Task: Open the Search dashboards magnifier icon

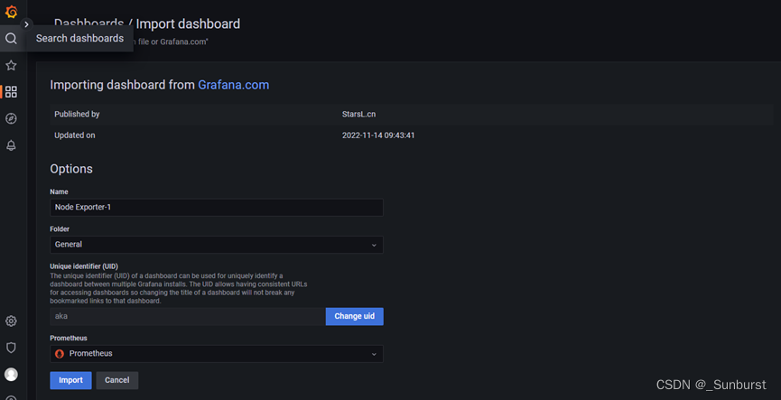Action: [x=11, y=38]
